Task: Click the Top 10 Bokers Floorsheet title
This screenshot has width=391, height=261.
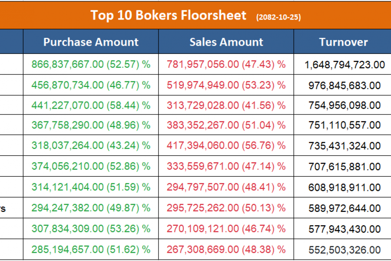Action: (169, 15)
